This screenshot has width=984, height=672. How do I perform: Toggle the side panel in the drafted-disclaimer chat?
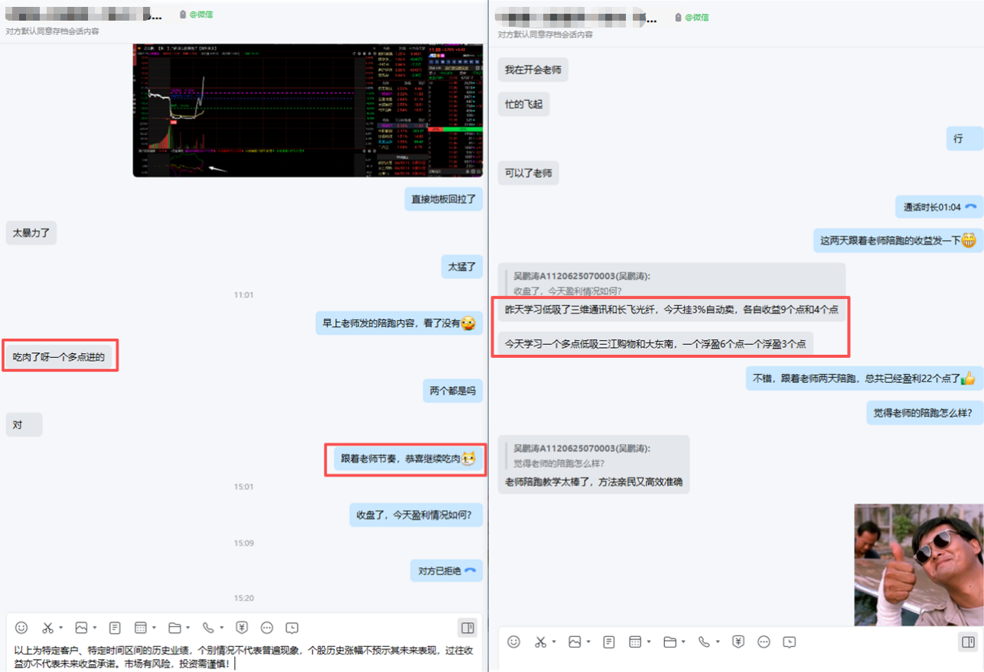click(467, 628)
